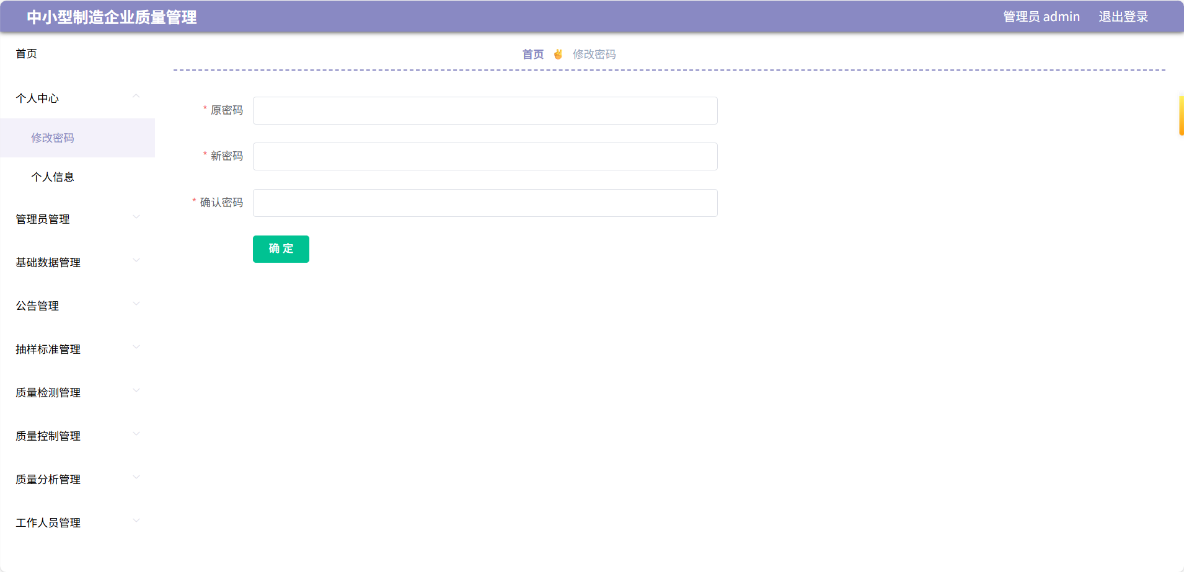Open the 质量分析管理 menu
This screenshot has height=572, width=1184.
click(48, 480)
